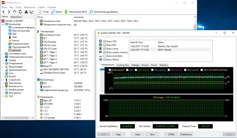
Task: Click the Конфигурация tree icon
Action: click(6, 90)
